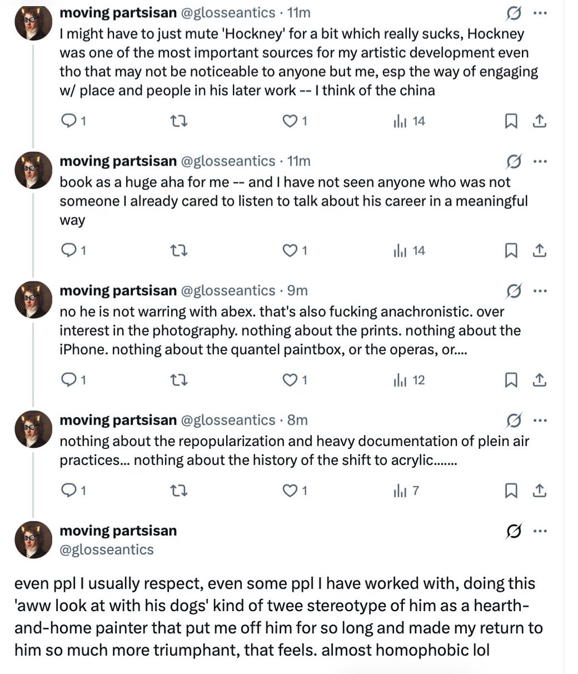Click the Grok icon on main tweet
Image resolution: width=578 pixels, height=674 pixels.
coord(512,531)
